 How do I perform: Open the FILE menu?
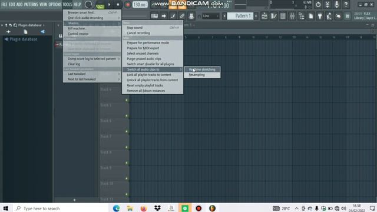[x=4, y=4]
